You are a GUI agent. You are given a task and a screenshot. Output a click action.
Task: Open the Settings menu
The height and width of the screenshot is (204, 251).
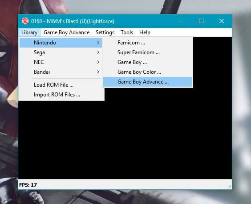pos(105,32)
